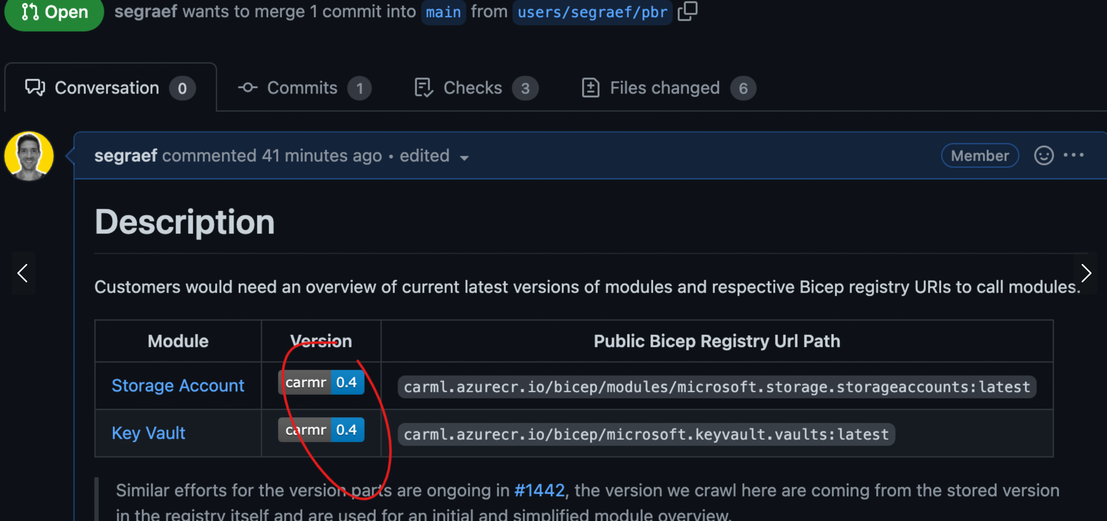Click Key Vault carmr 0.4 version badge
1107x521 pixels.
321,429
